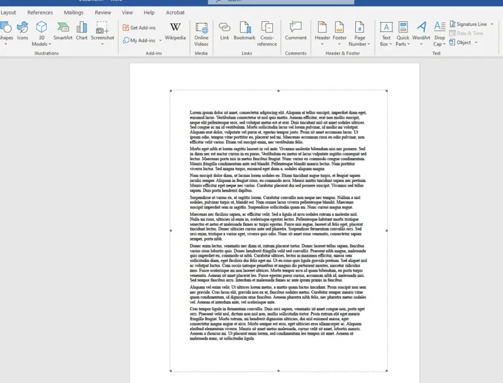Expand the 3D Models dropdown arrow

point(50,44)
